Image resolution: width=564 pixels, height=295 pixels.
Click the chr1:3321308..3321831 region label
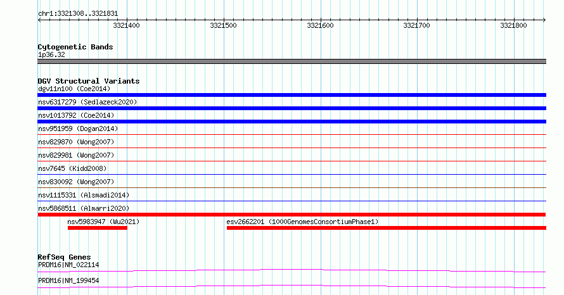[x=78, y=14]
